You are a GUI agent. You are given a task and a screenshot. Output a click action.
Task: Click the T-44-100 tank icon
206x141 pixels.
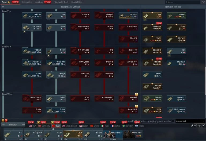click(25, 16)
